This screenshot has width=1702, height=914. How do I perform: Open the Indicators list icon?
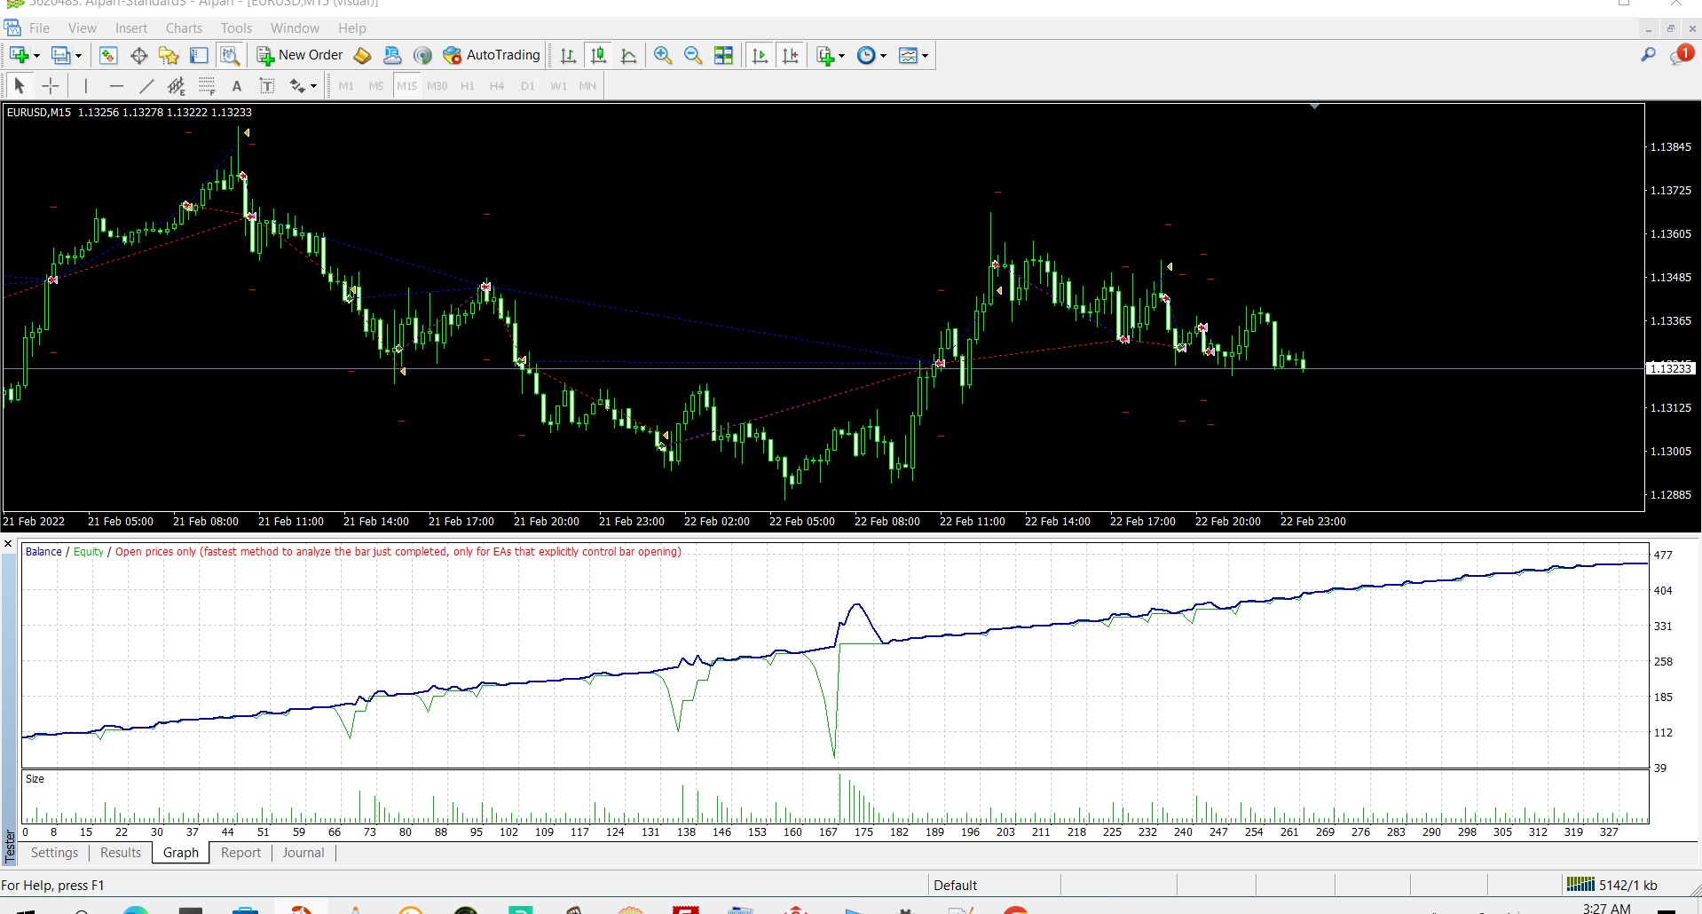[825, 56]
